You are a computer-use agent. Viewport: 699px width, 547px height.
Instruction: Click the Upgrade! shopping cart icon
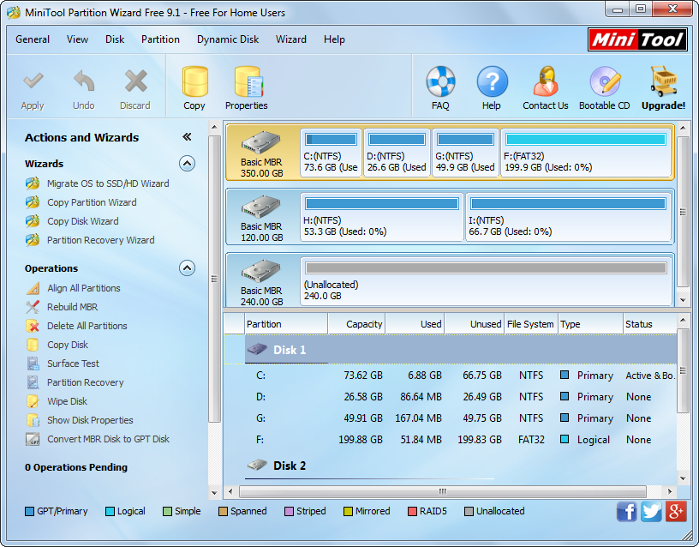pyautogui.click(x=663, y=81)
